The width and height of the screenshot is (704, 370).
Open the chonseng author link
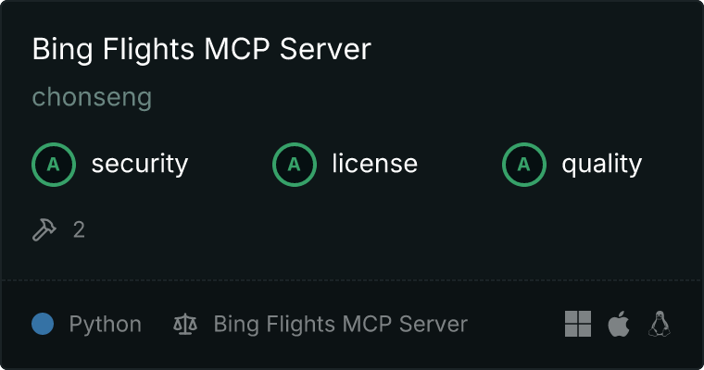click(x=92, y=97)
